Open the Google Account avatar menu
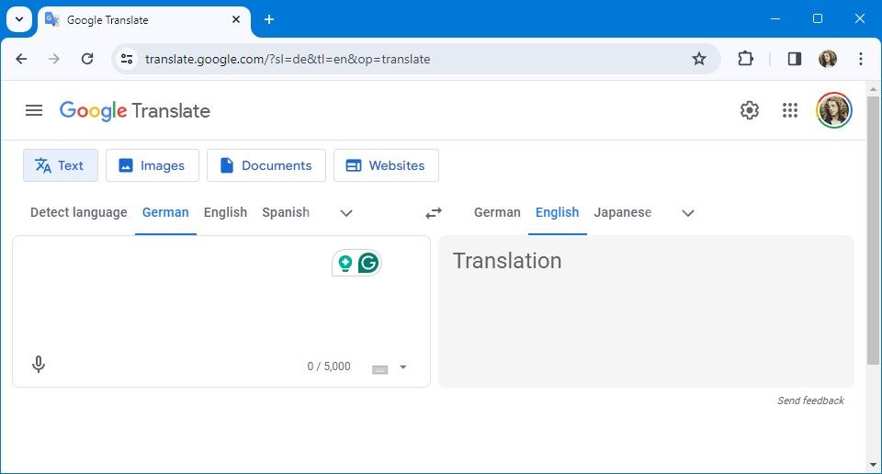 833,110
